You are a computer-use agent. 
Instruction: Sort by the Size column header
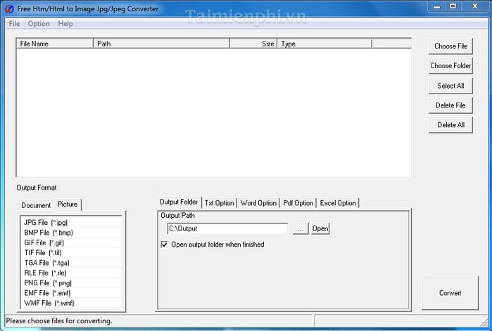click(x=253, y=44)
